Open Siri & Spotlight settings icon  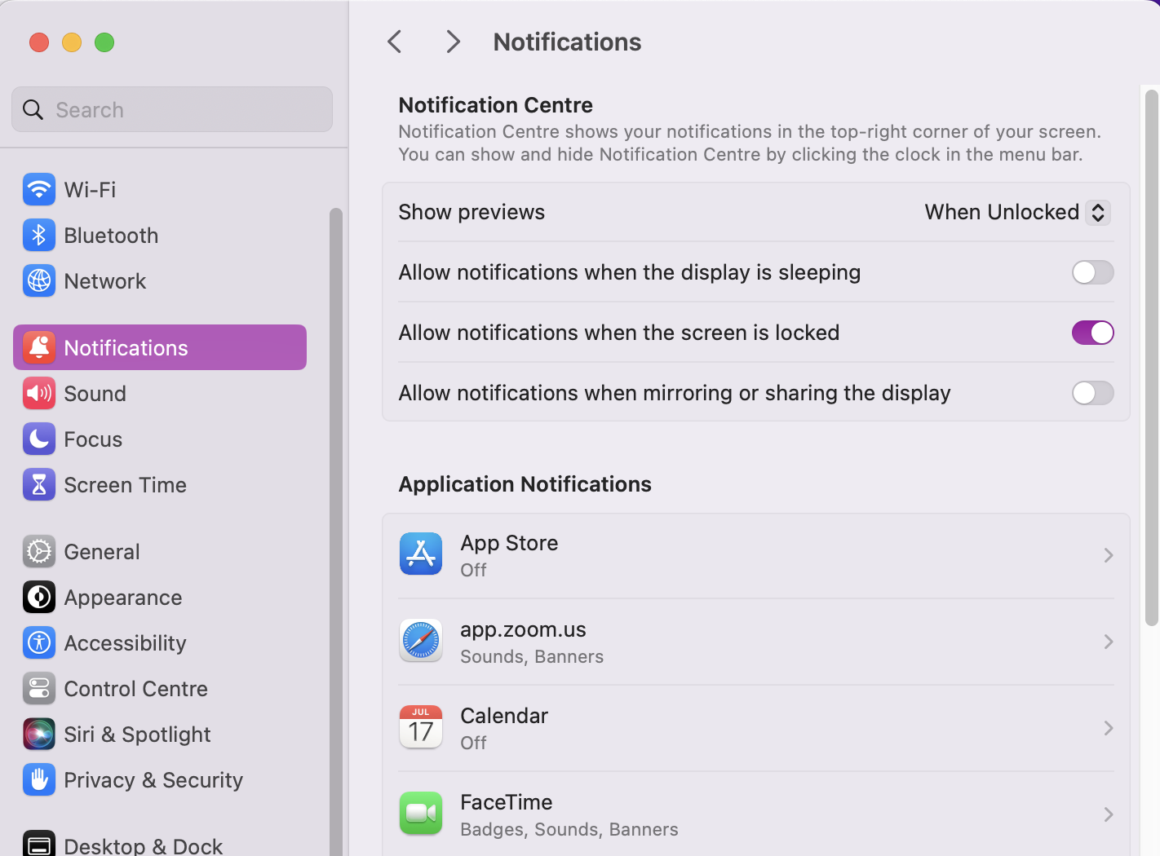click(x=38, y=734)
